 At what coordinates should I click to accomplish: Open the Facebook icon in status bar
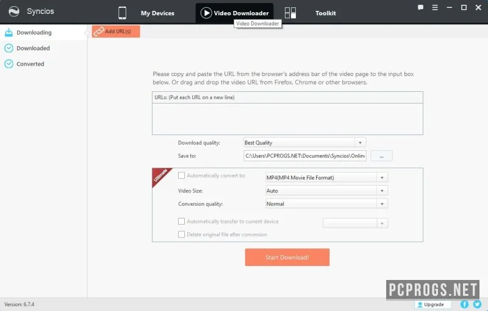tap(464, 304)
